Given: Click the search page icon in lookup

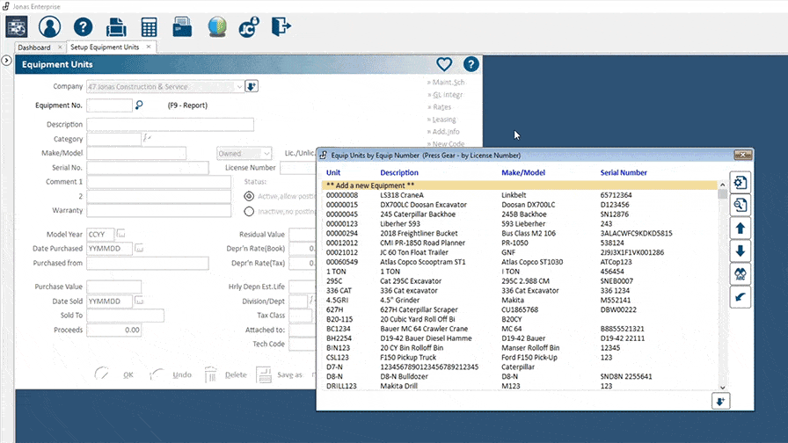Looking at the screenshot, I should (740, 206).
